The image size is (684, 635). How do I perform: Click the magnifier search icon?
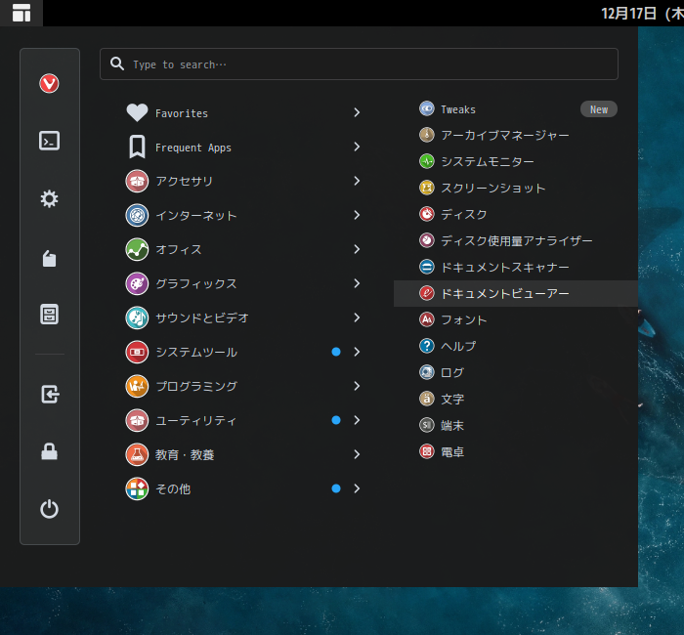point(117,63)
